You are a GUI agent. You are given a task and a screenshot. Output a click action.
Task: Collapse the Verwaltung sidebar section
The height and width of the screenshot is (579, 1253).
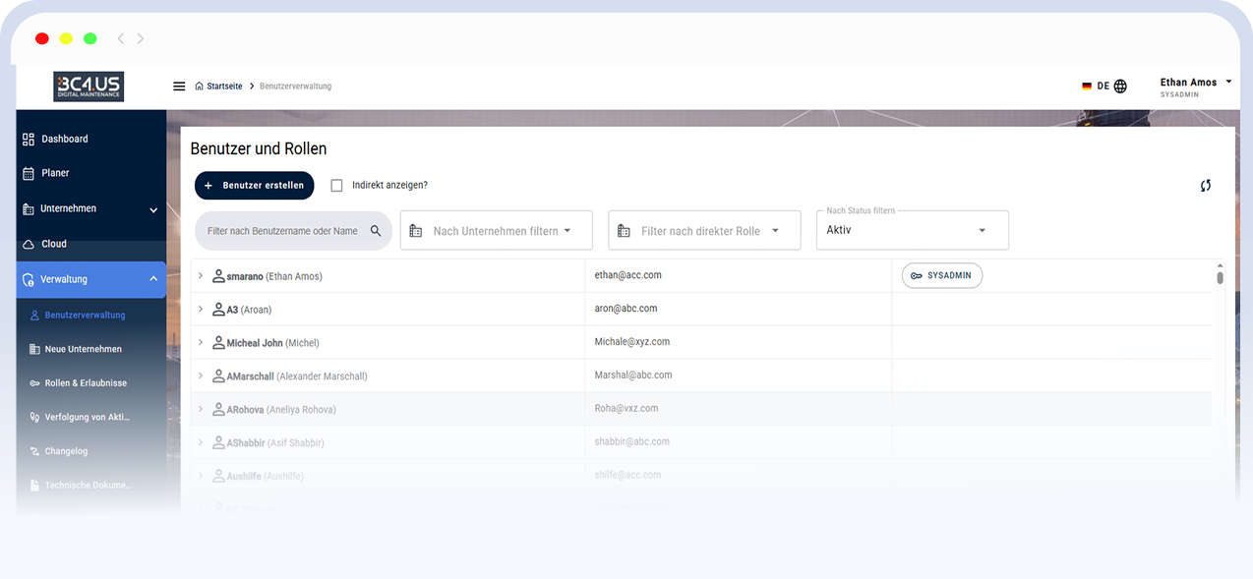(x=152, y=279)
